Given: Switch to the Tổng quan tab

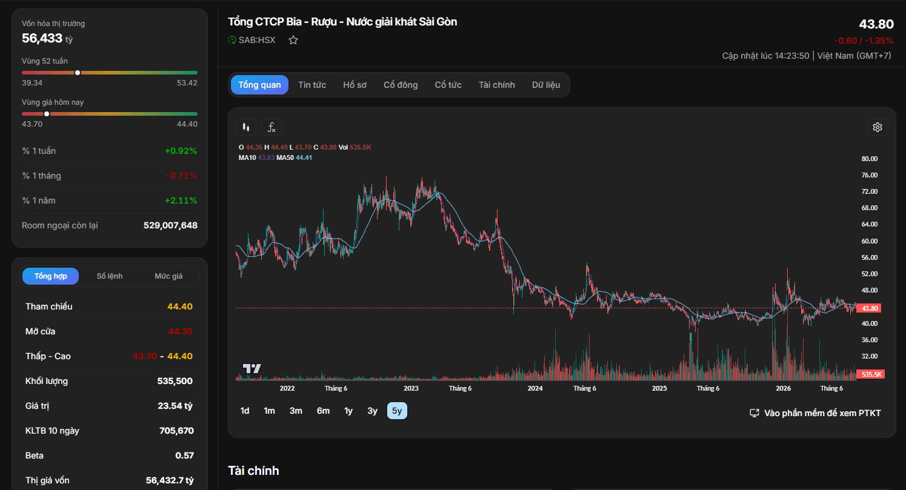Looking at the screenshot, I should 259,85.
